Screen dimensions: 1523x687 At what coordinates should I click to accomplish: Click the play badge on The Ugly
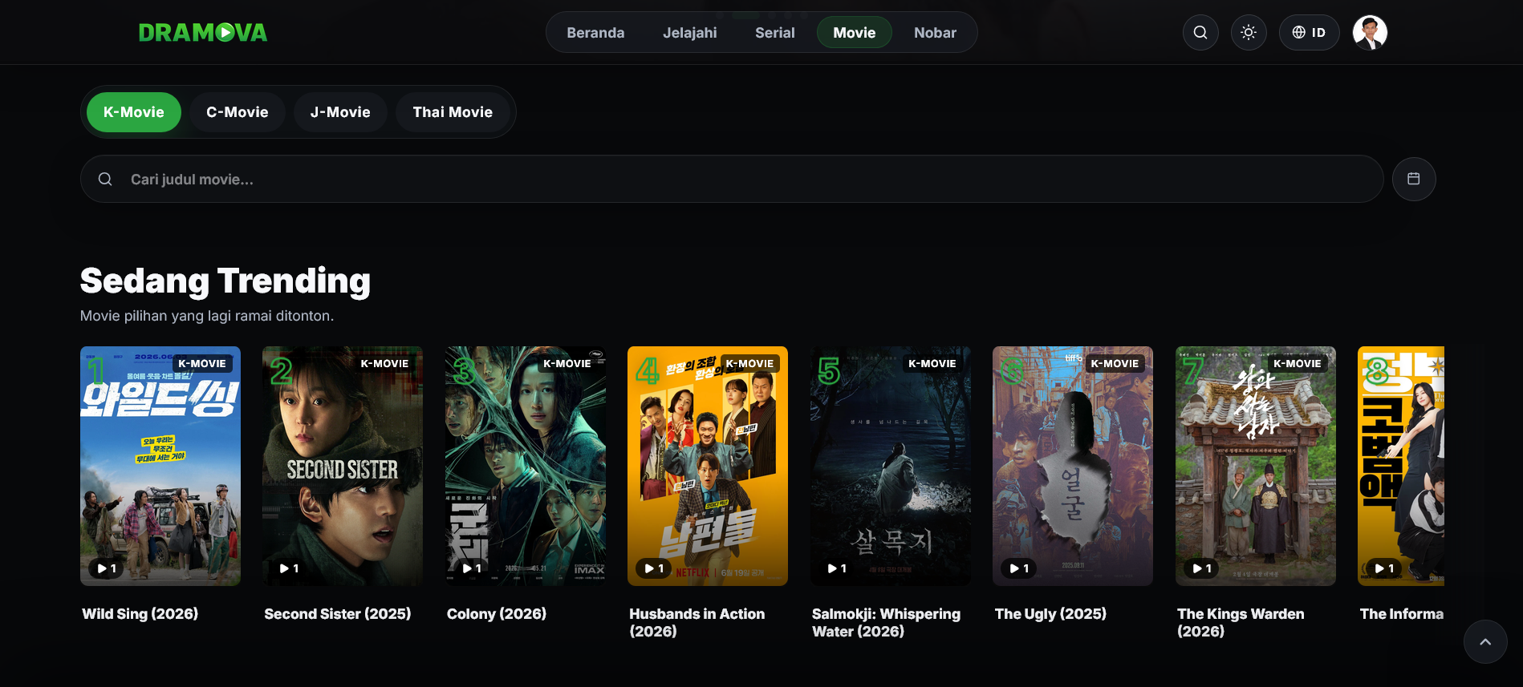click(1019, 568)
